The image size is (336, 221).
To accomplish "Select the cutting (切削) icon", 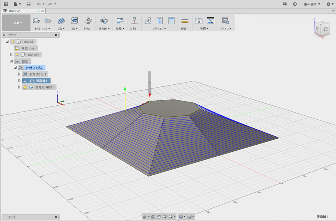I will coord(134,21).
